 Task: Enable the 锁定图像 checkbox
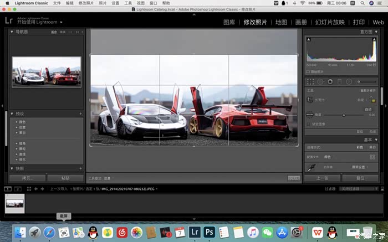(x=309, y=124)
